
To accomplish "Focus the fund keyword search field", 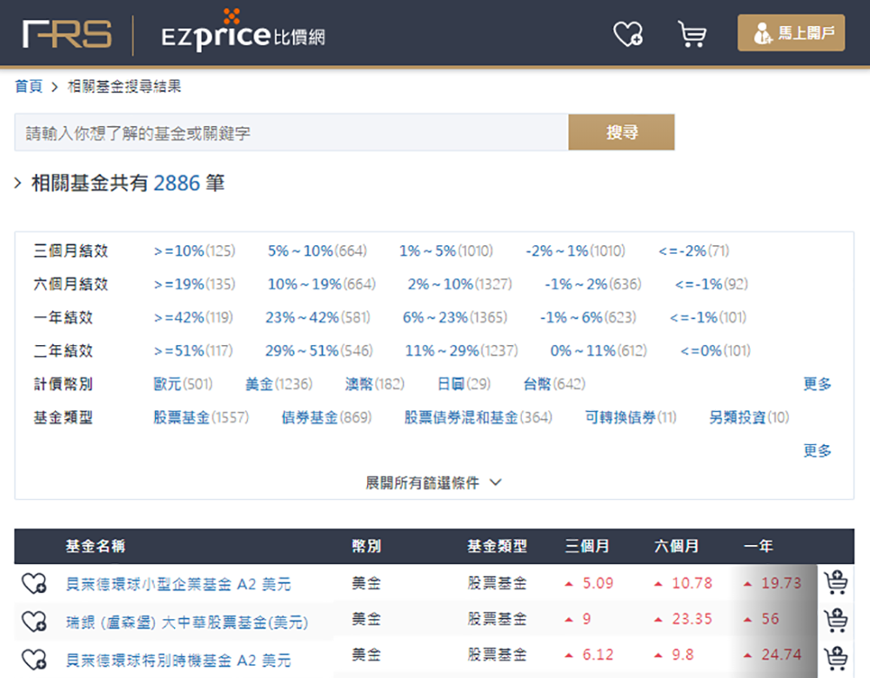I will 291,132.
